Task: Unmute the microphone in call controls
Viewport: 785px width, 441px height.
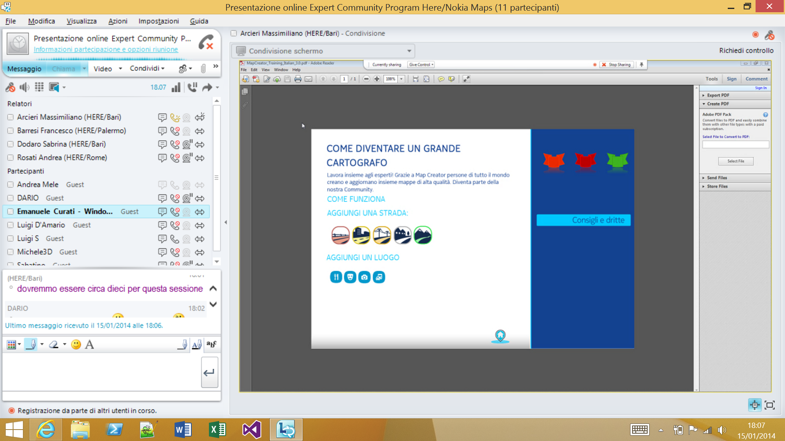Action: 10,87
